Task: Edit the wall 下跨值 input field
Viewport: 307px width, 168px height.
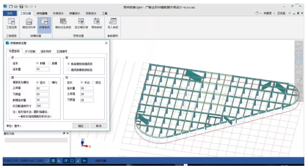Action: [42, 94]
